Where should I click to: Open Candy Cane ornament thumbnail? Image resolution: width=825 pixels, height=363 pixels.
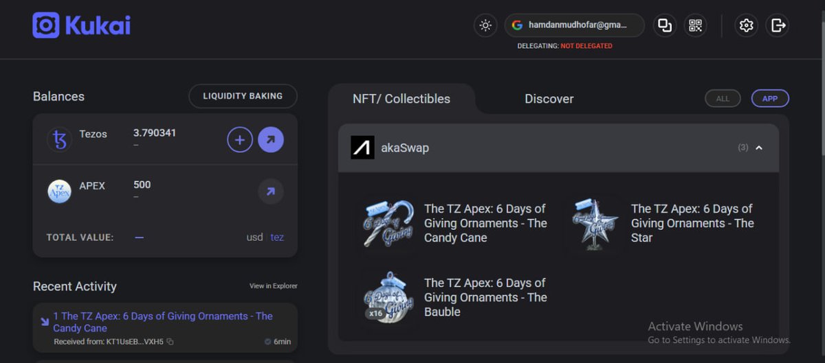389,223
